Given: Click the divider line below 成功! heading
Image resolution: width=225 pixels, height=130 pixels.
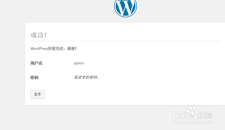Looking at the screenshot, I should coord(126,41).
